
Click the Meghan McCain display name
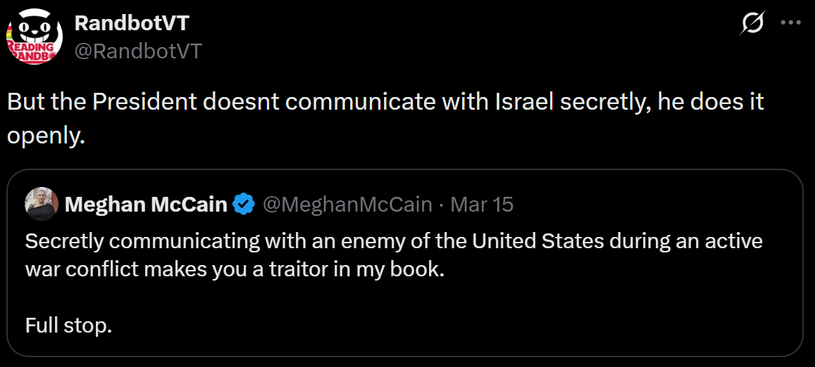tap(145, 205)
